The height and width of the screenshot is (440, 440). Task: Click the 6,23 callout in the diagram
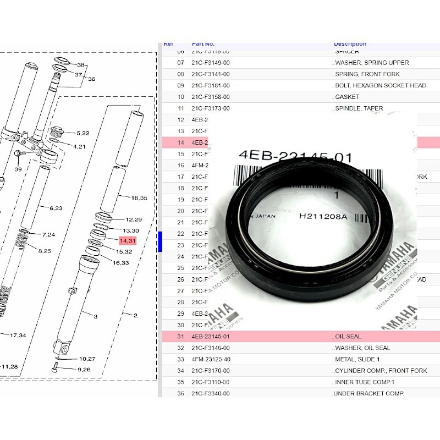[x=56, y=208]
